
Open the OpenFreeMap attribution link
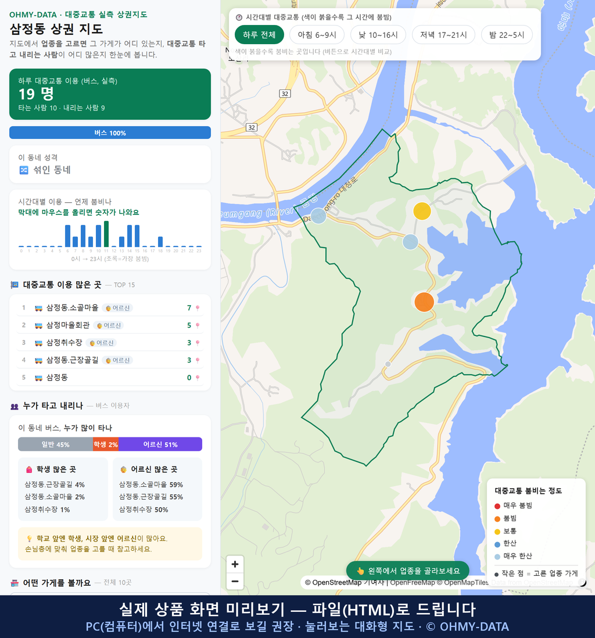413,583
